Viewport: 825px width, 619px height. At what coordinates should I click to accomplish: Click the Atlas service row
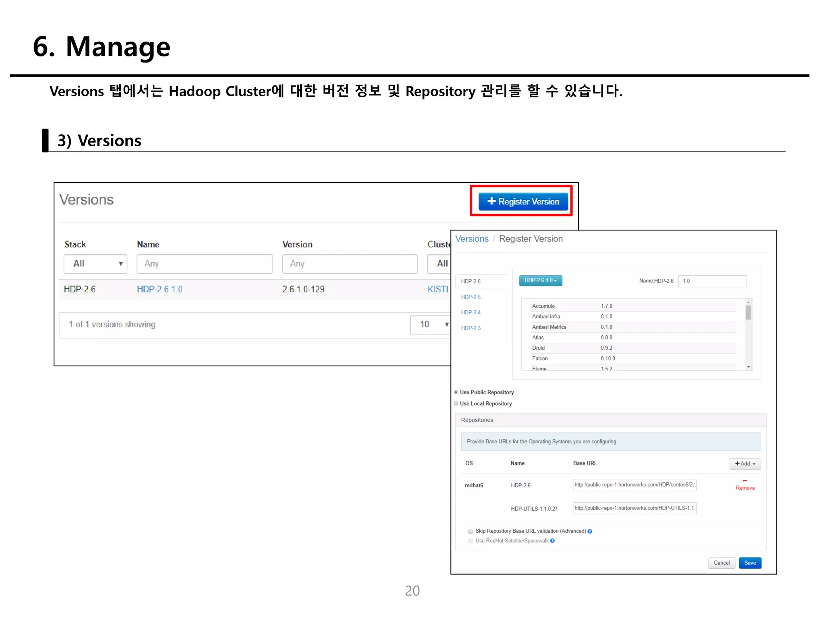tap(632, 338)
